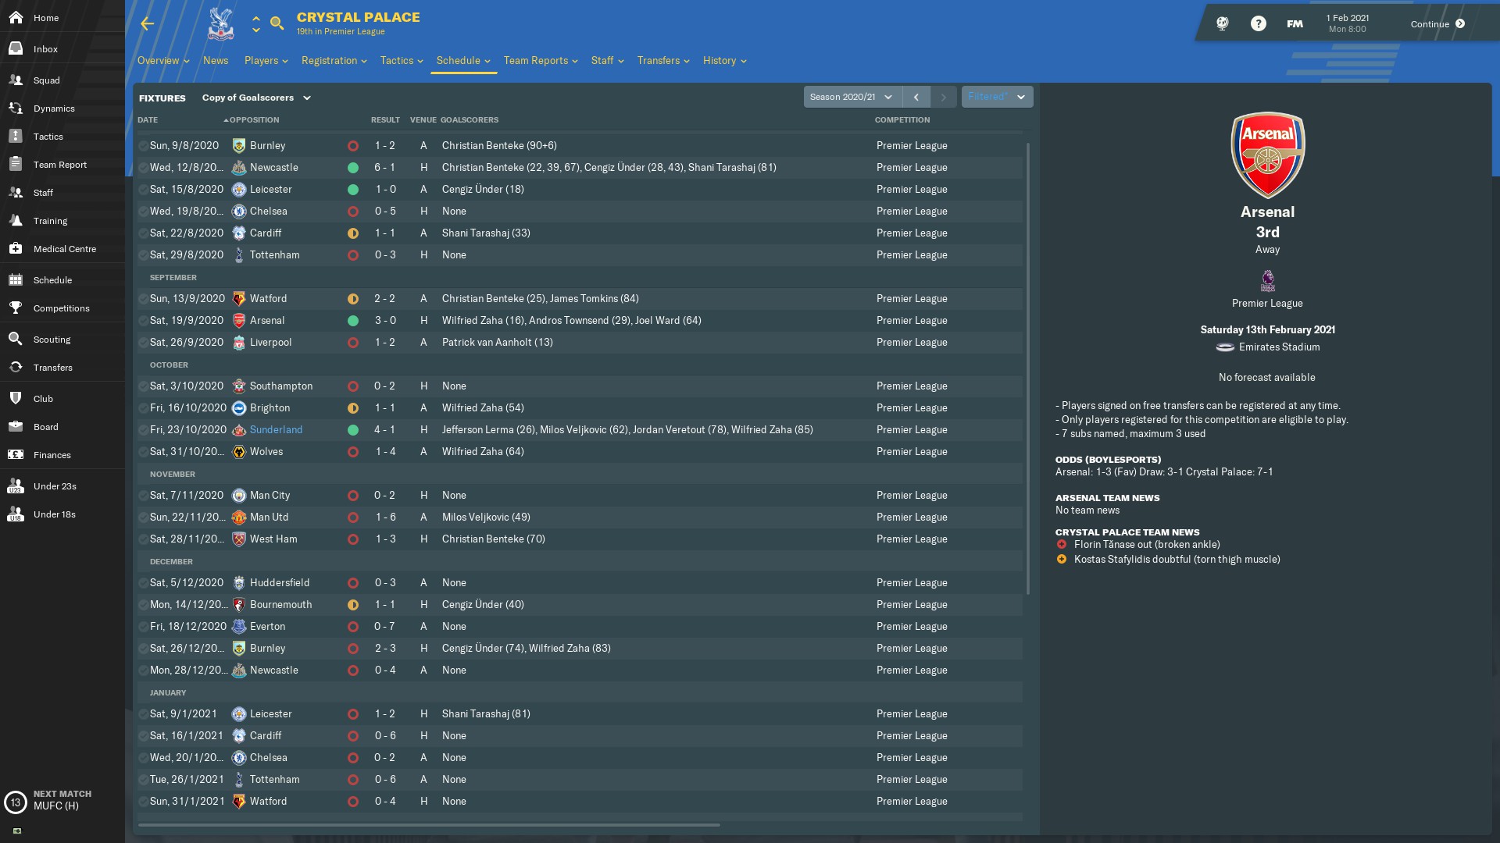Select the Sunderland fixture row radio circle
Viewport: 1500px width, 843px height.
(x=143, y=430)
